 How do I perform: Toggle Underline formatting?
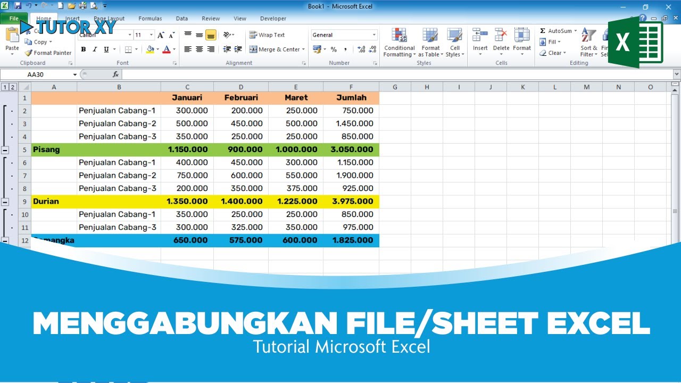coord(106,49)
